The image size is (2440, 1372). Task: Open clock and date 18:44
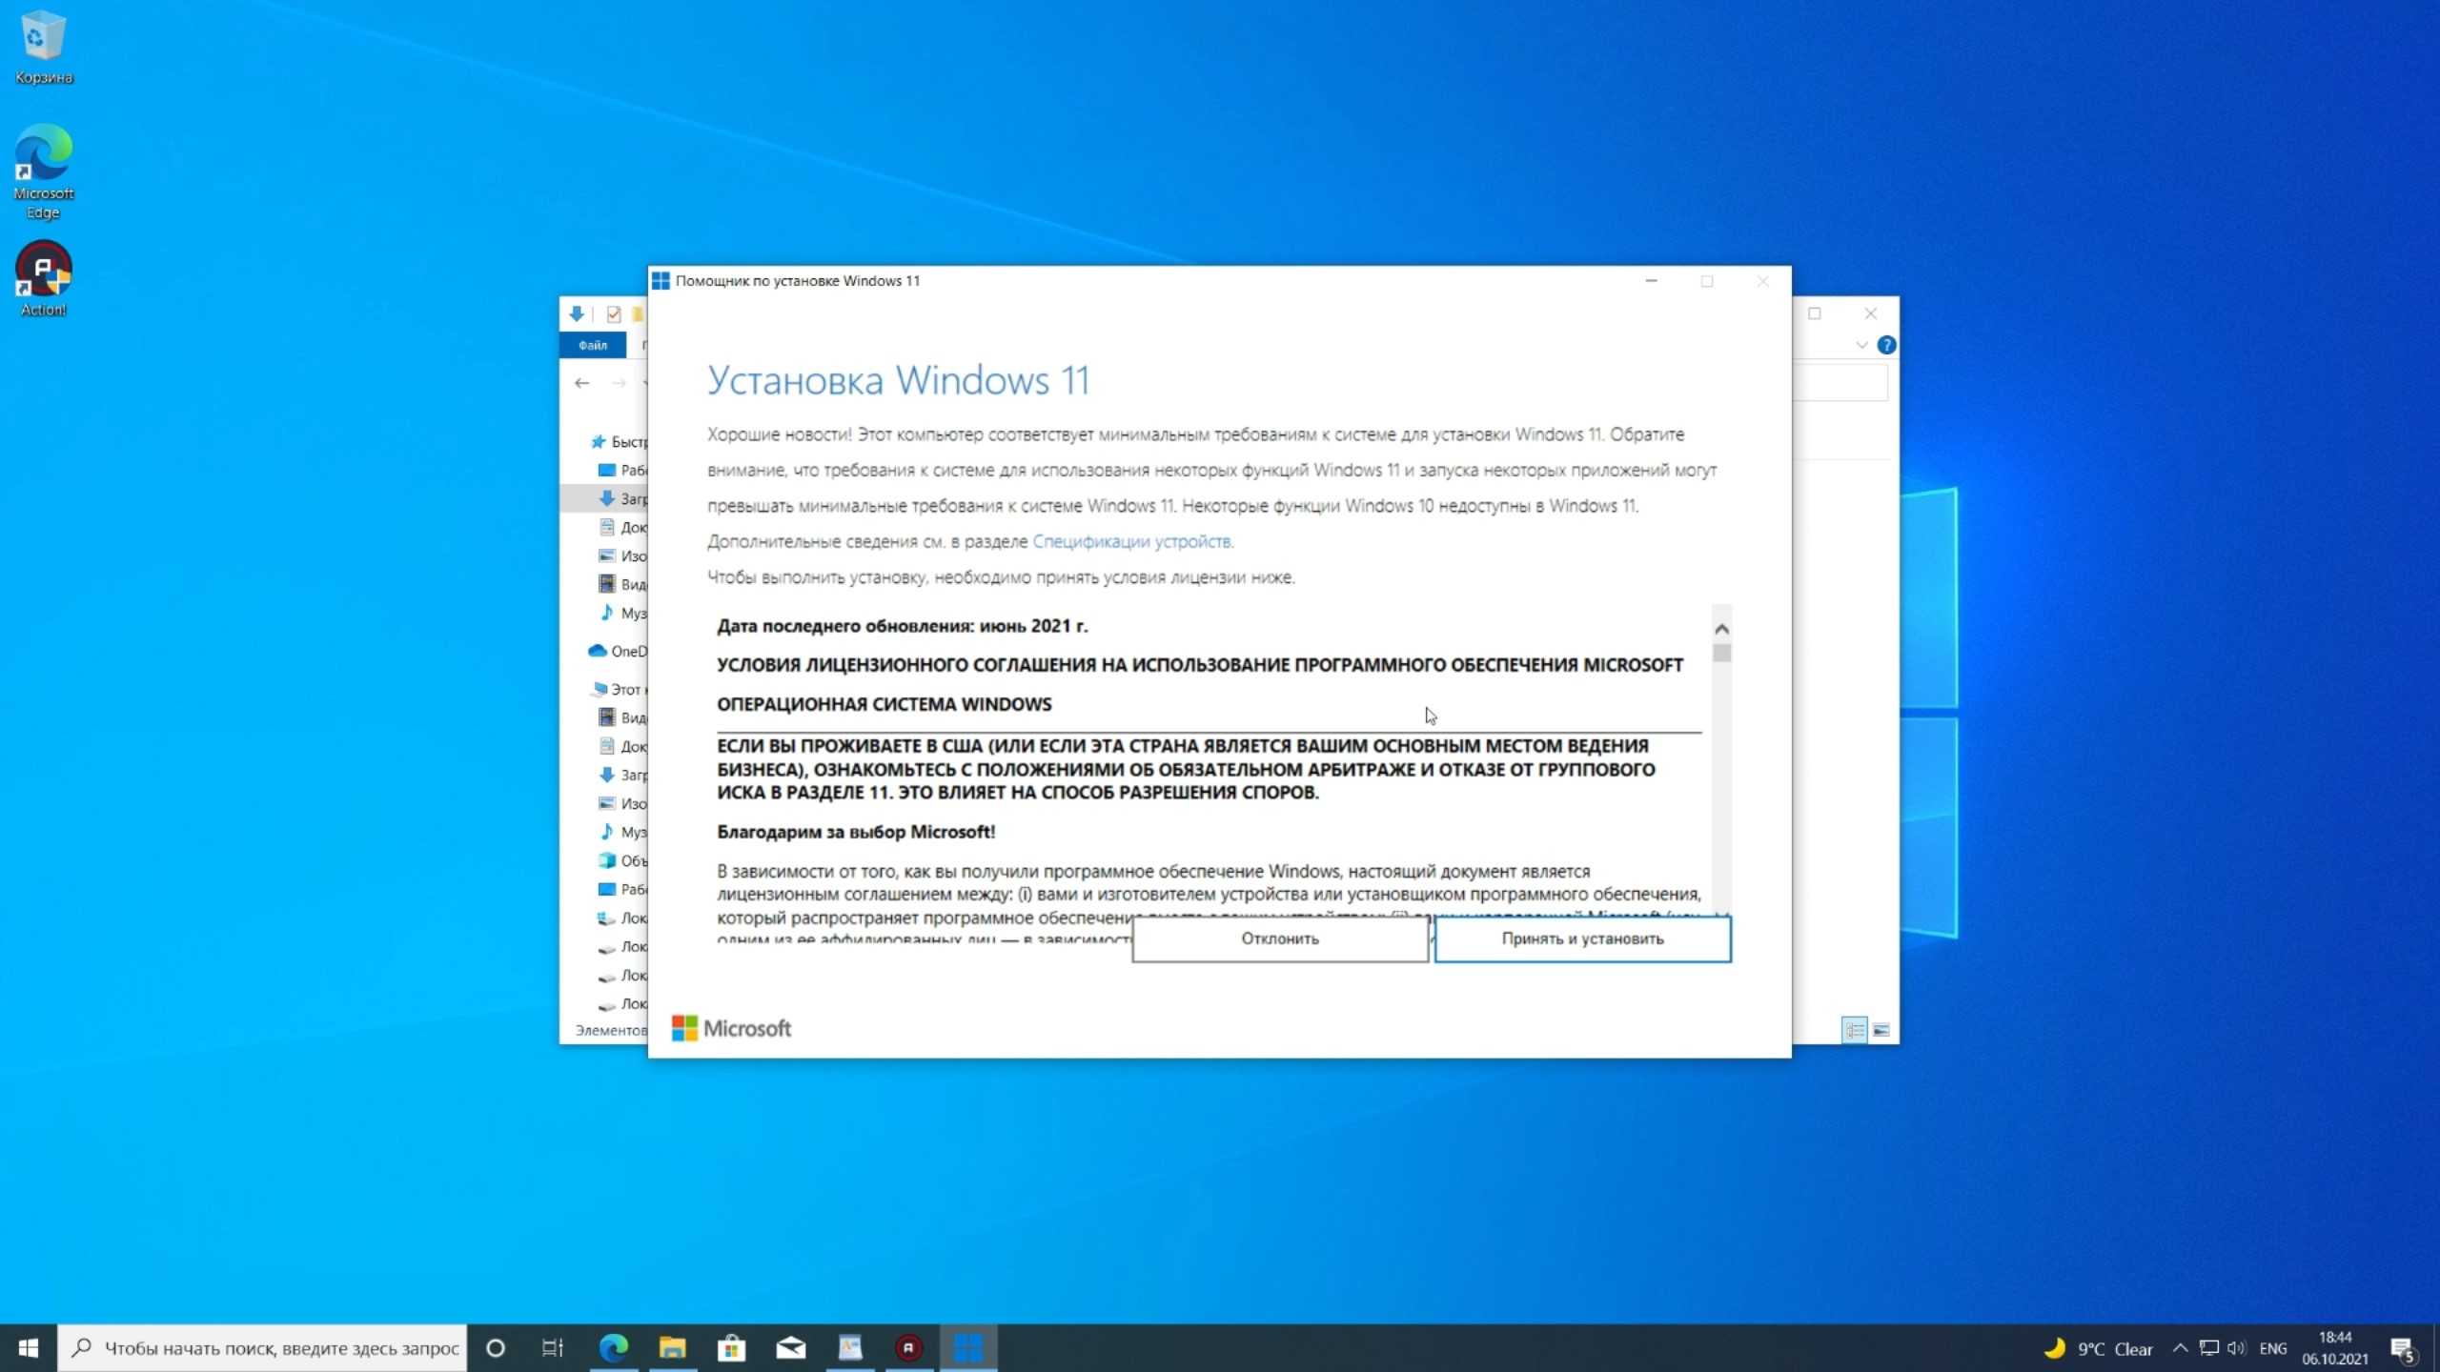tap(2335, 1348)
